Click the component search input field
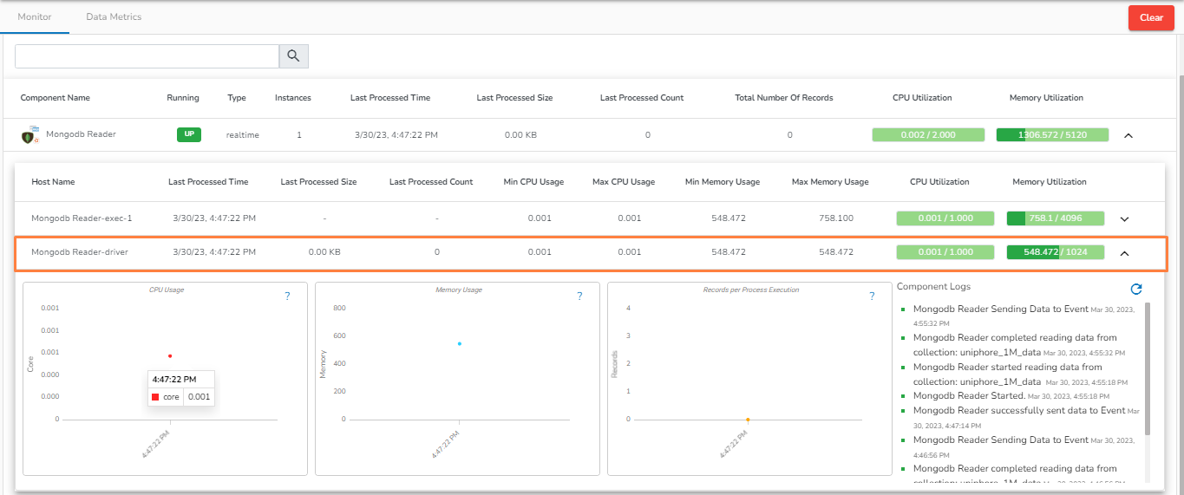 pyautogui.click(x=147, y=56)
